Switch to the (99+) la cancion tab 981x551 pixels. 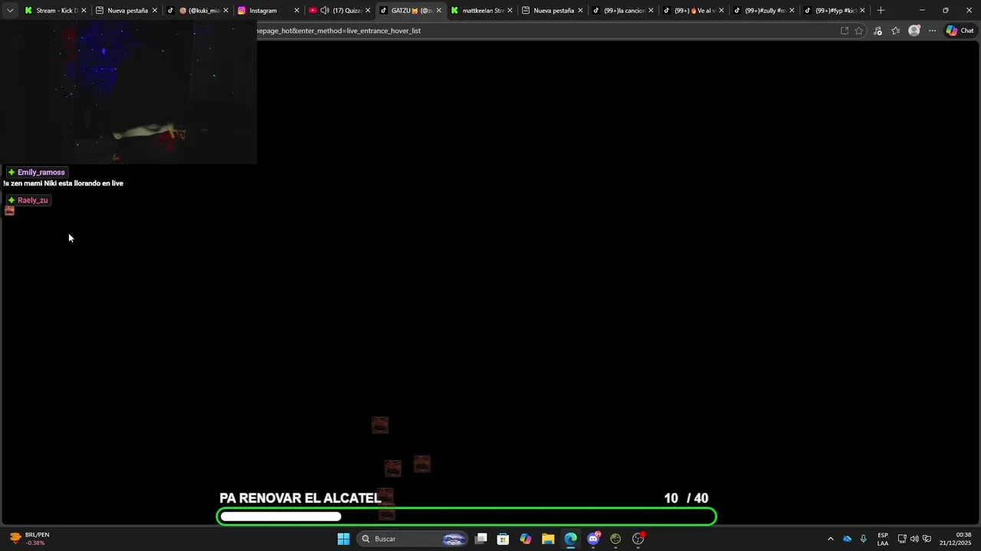point(622,11)
